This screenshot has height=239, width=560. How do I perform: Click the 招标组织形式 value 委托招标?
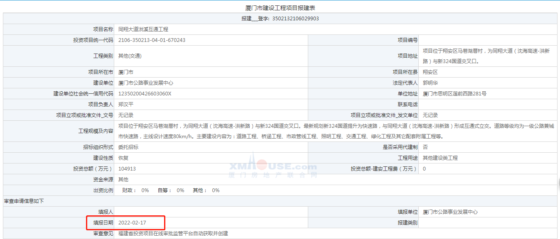(x=128, y=147)
